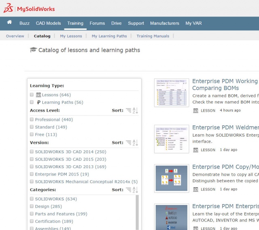Viewport: 259px width, 230px height.
Task: Click lesson icon for Enterprise PDM Copy/Move item
Action: coord(195,189)
